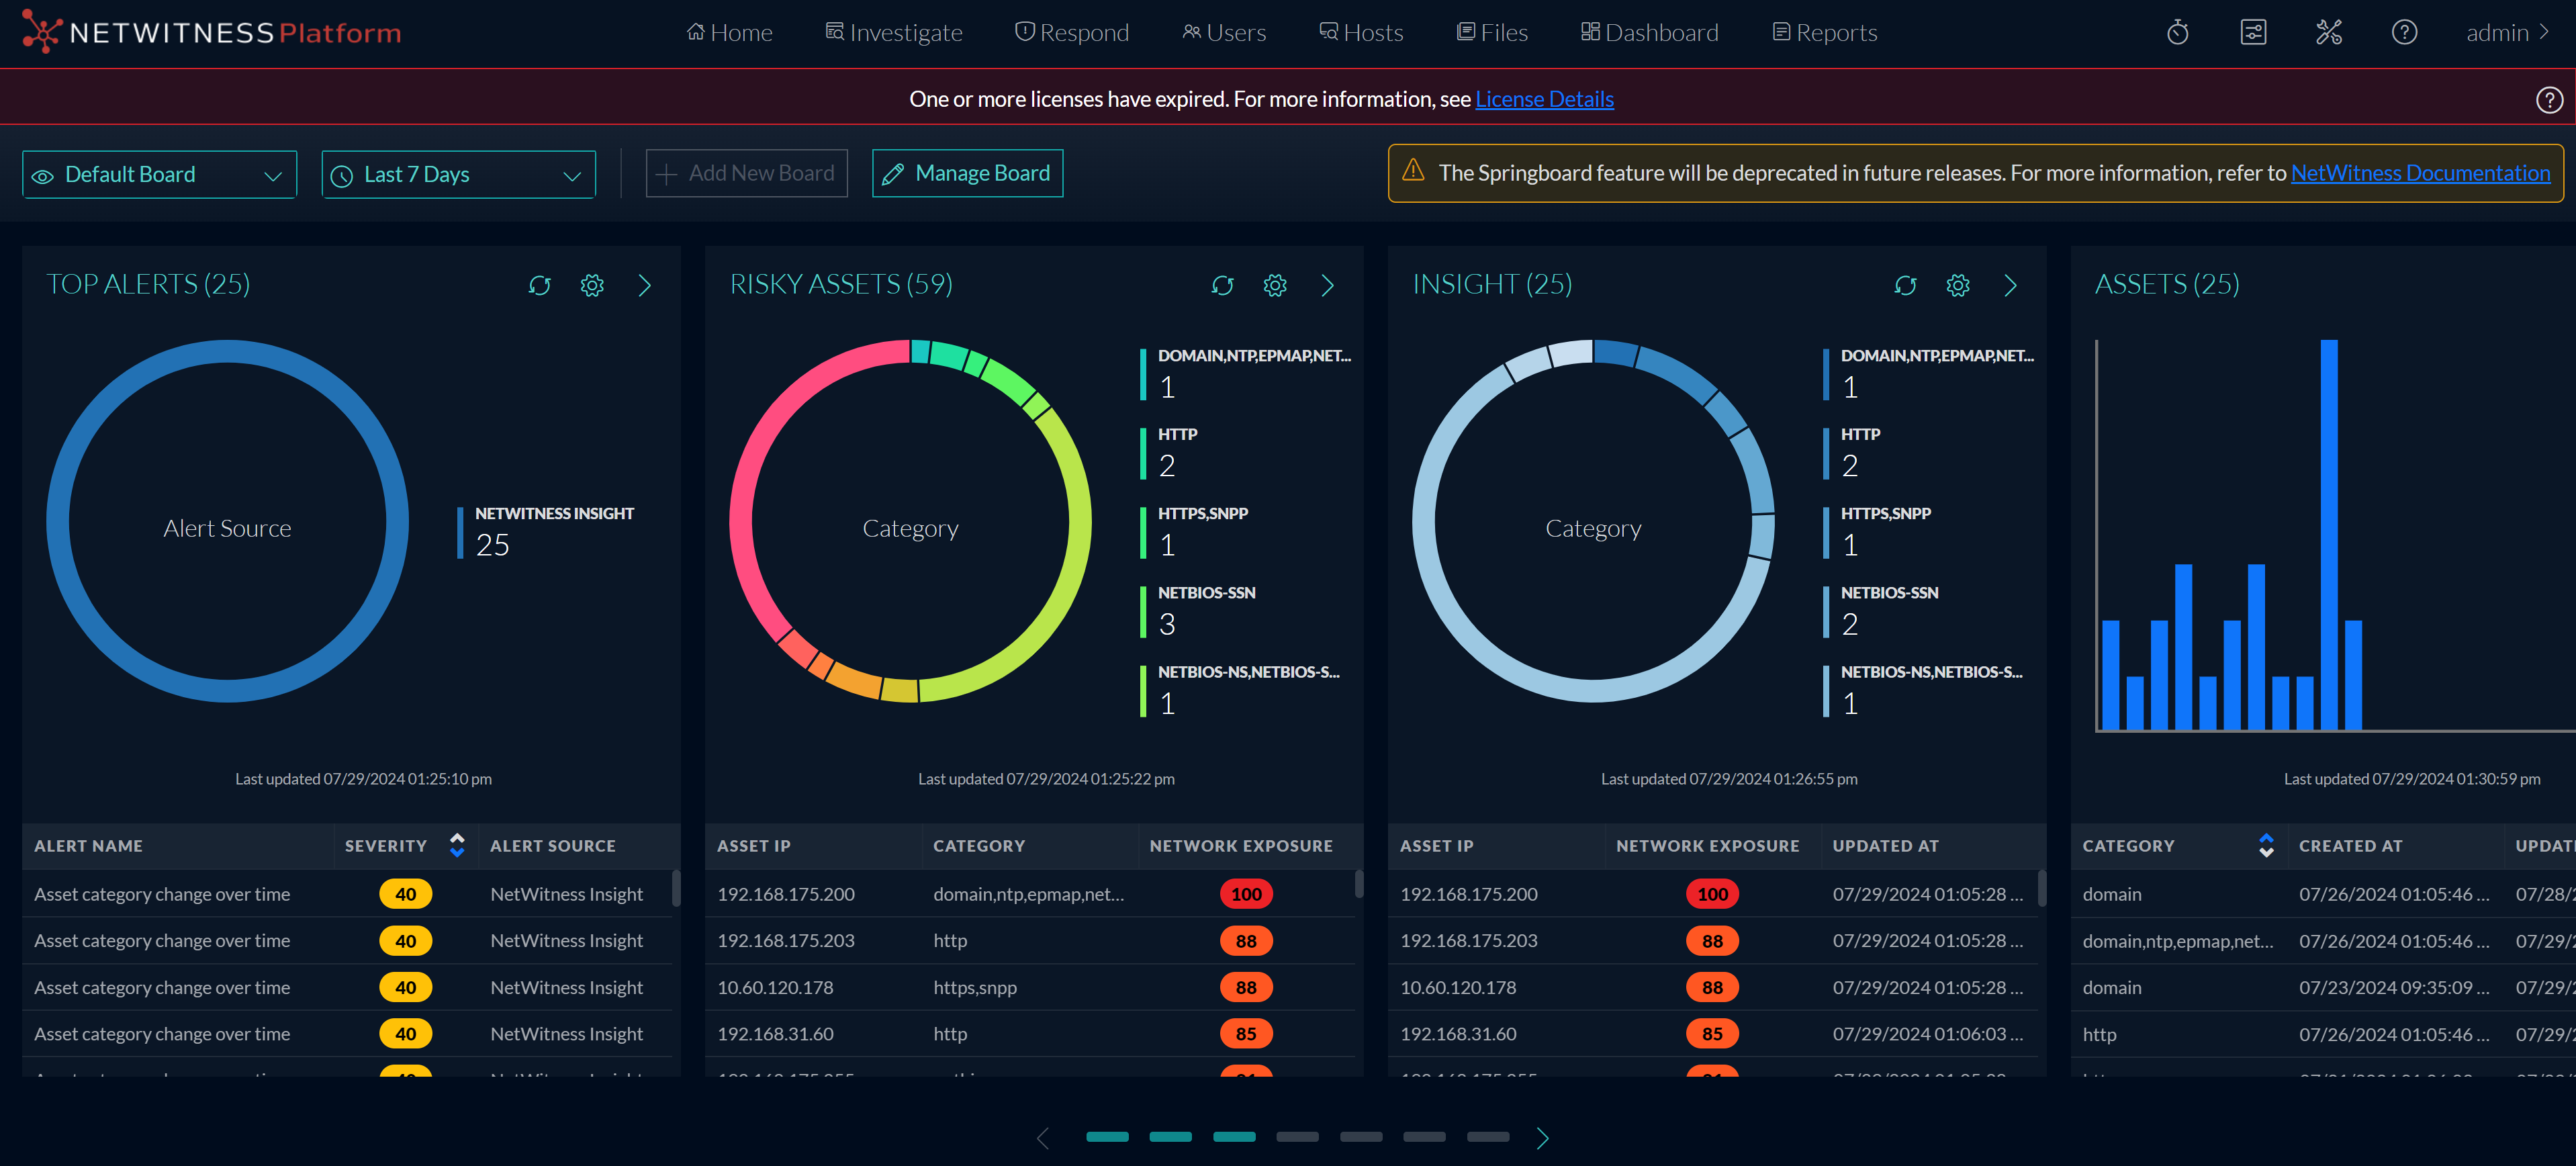Click tallest bar in Assets chart

[2328, 535]
